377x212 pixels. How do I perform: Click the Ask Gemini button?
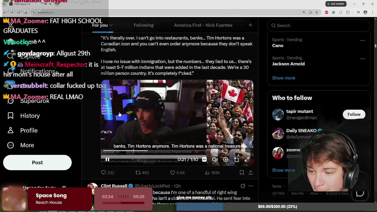[x=336, y=4]
